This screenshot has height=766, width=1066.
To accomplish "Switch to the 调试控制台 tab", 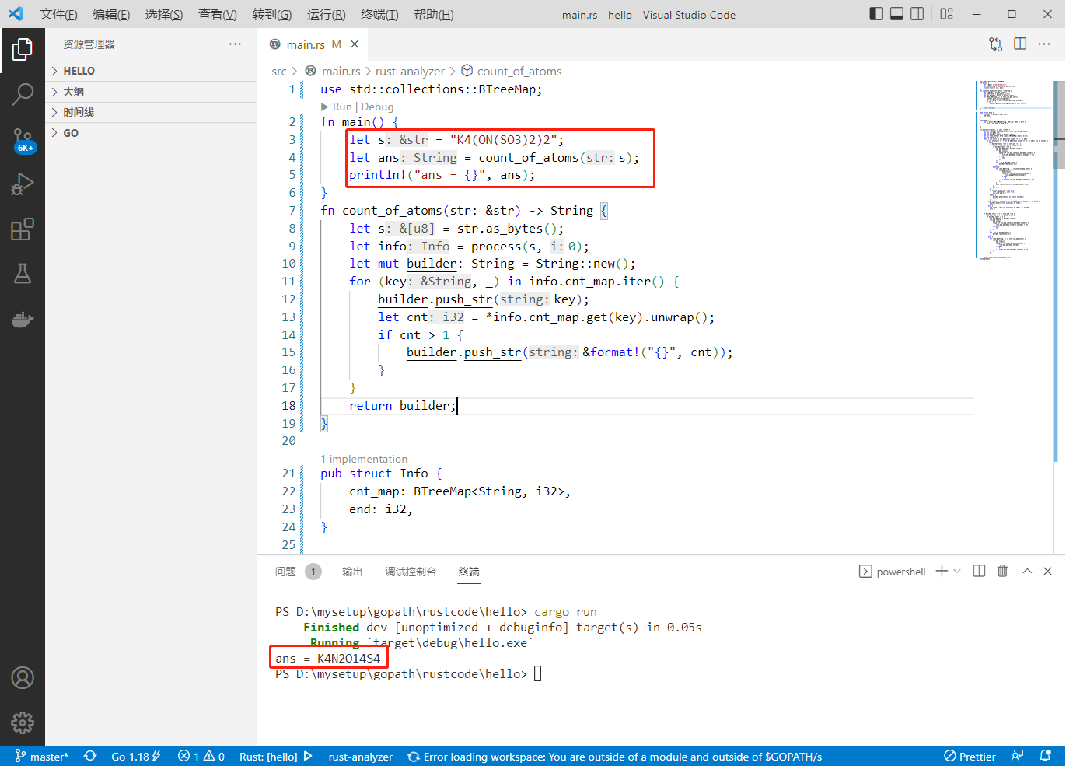I will coord(411,572).
